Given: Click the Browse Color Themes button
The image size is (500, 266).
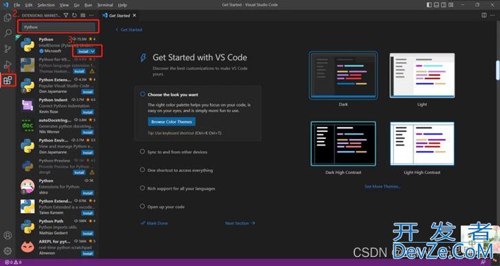Looking at the screenshot, I should [x=172, y=122].
